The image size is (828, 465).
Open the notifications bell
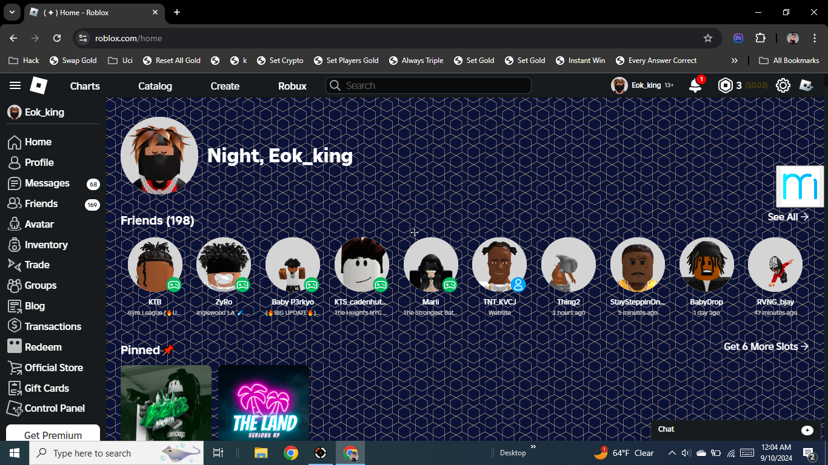[695, 85]
